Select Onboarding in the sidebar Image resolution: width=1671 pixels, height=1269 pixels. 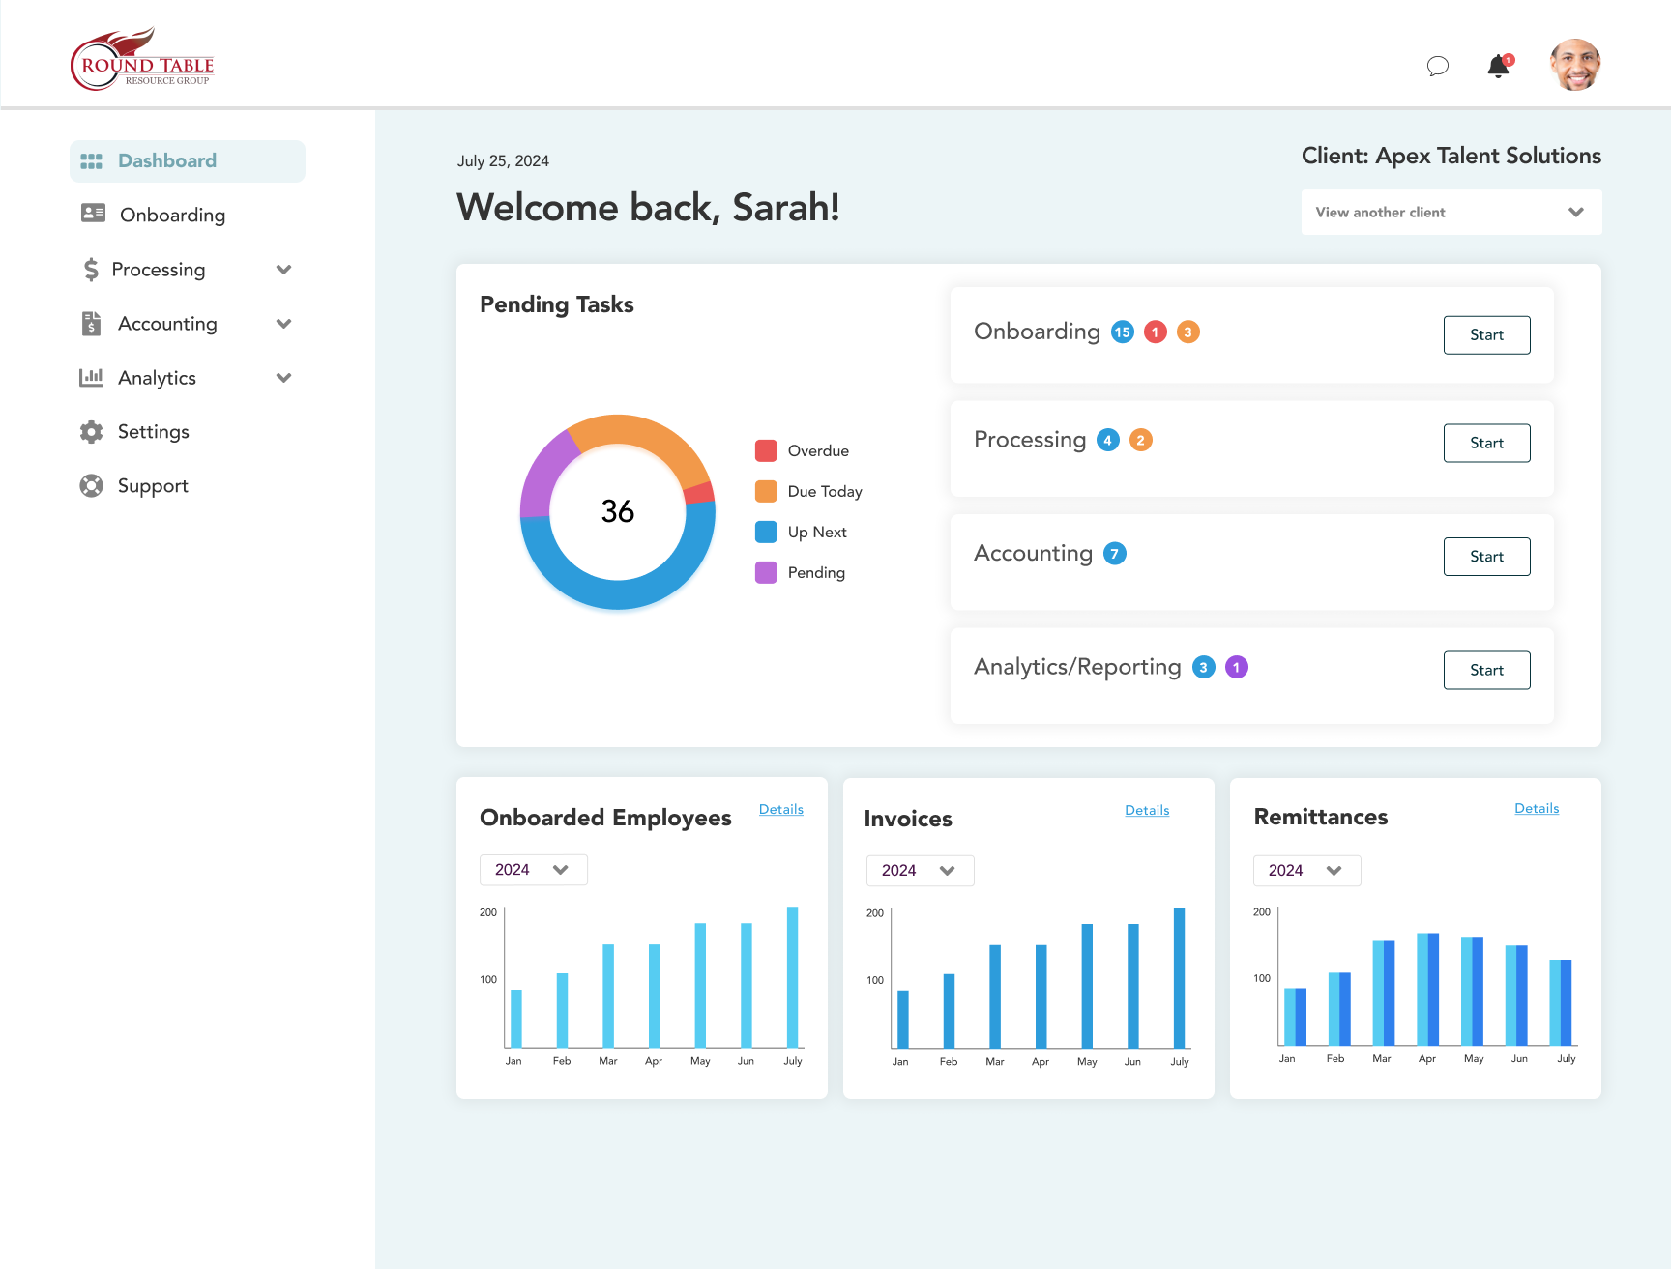point(172,215)
